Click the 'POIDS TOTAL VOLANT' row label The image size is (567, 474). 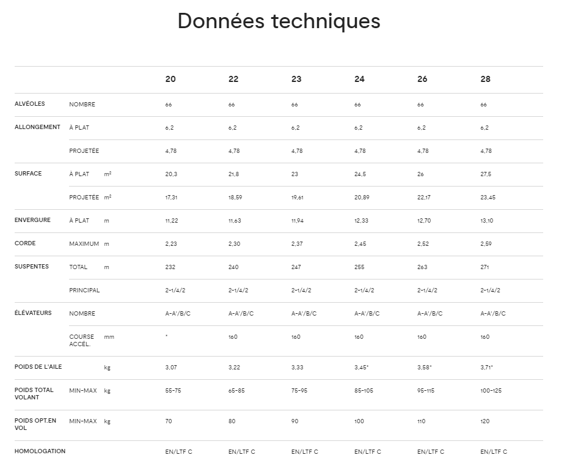coord(34,393)
